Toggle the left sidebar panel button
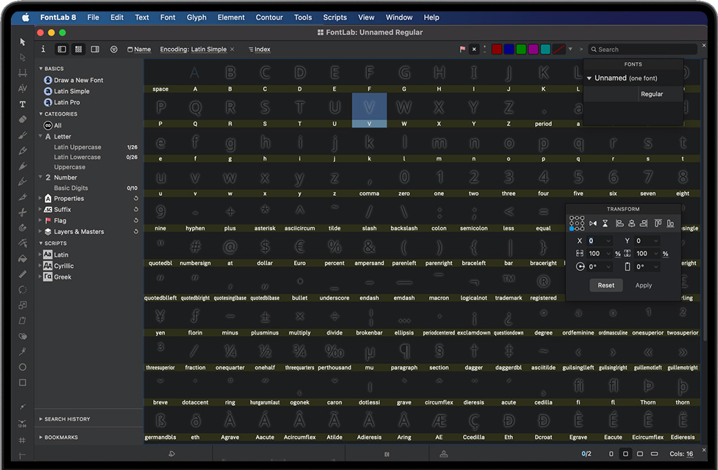 (61, 49)
